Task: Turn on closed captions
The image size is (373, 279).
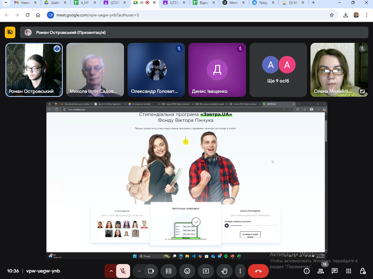Action: pos(169,271)
